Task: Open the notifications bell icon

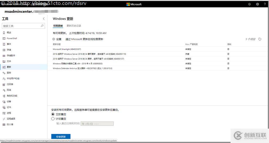Action: 249,4
